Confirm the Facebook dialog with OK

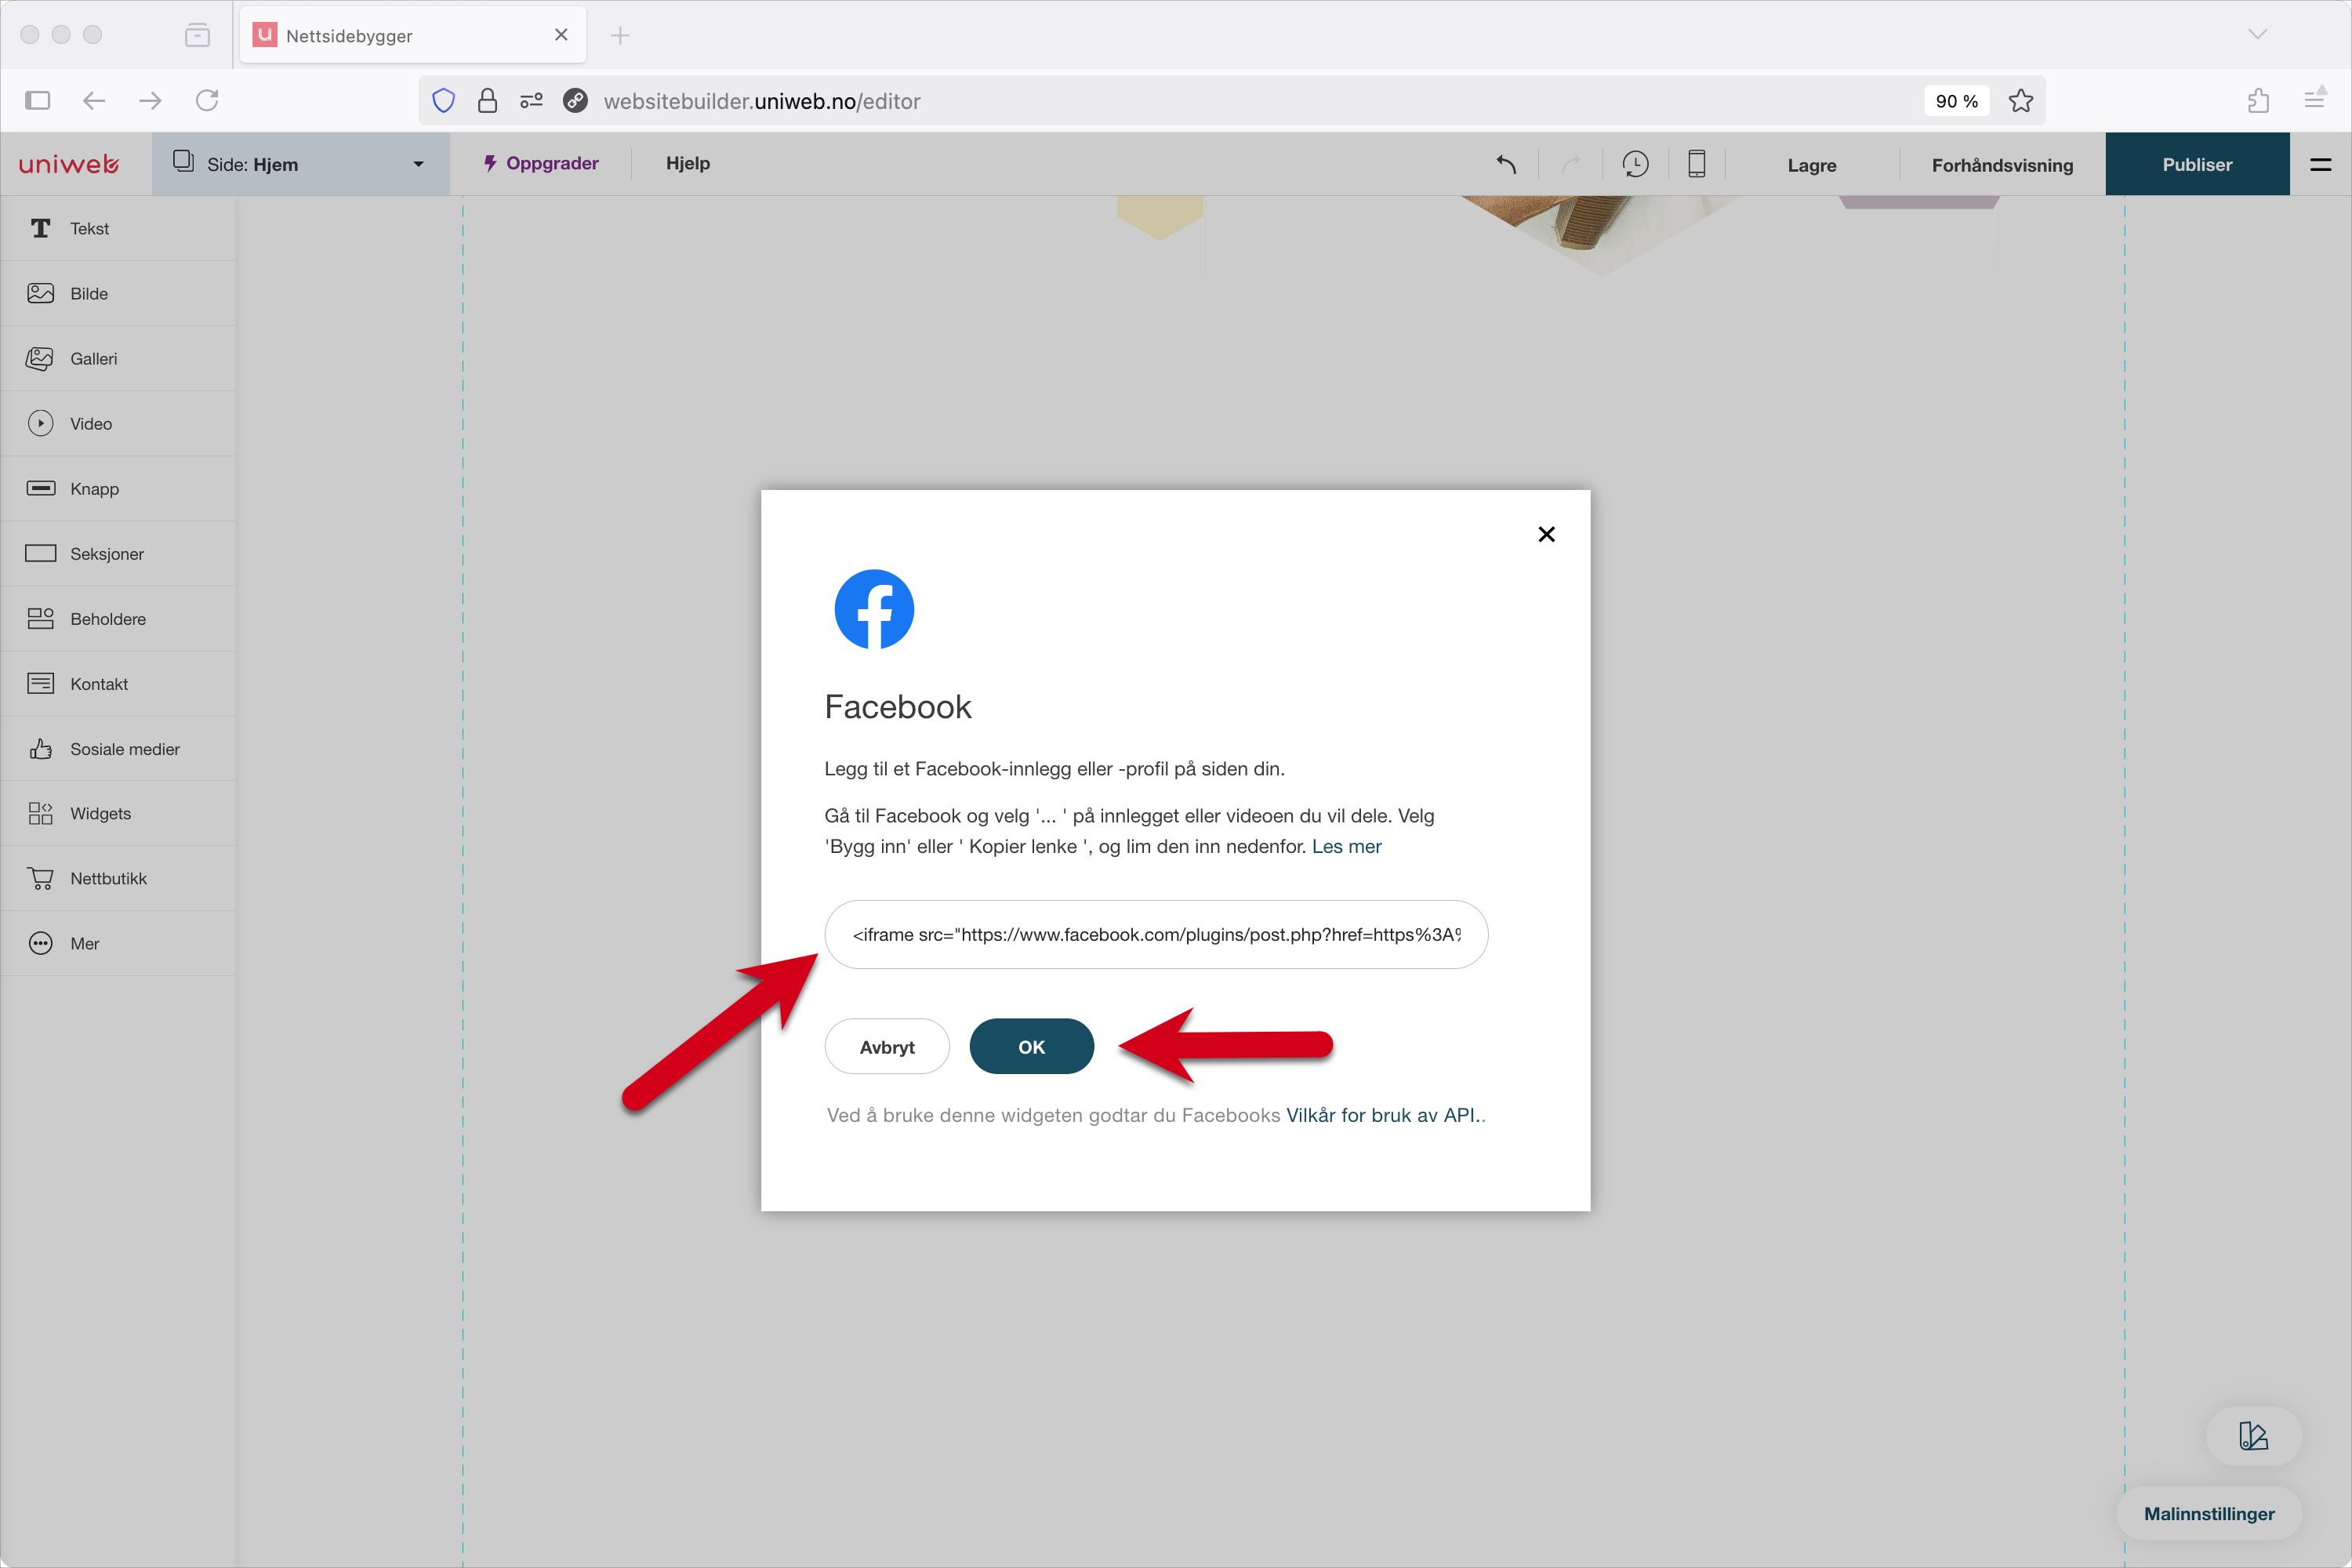point(1031,1046)
